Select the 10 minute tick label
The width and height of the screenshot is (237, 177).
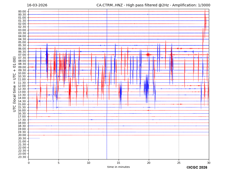pos(88,163)
